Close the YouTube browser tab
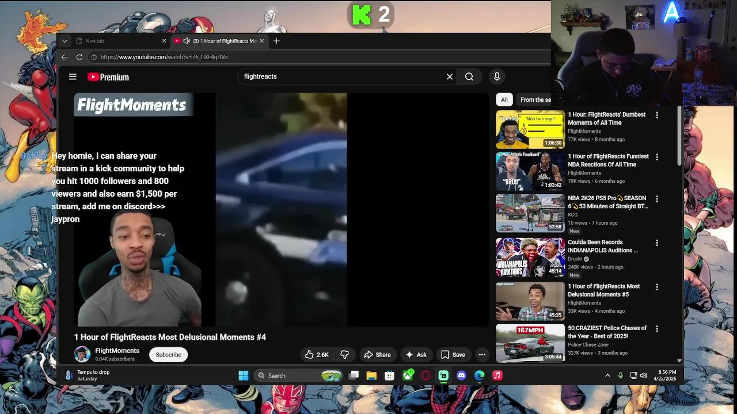 coord(262,41)
